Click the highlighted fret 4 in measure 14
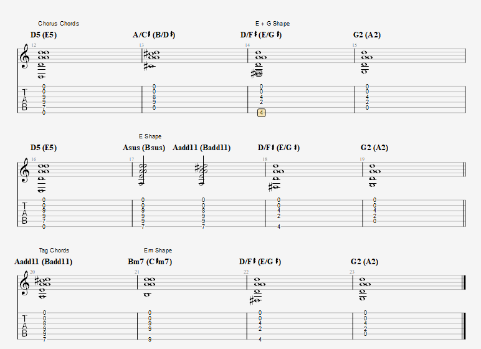481x349 pixels. click(x=261, y=113)
